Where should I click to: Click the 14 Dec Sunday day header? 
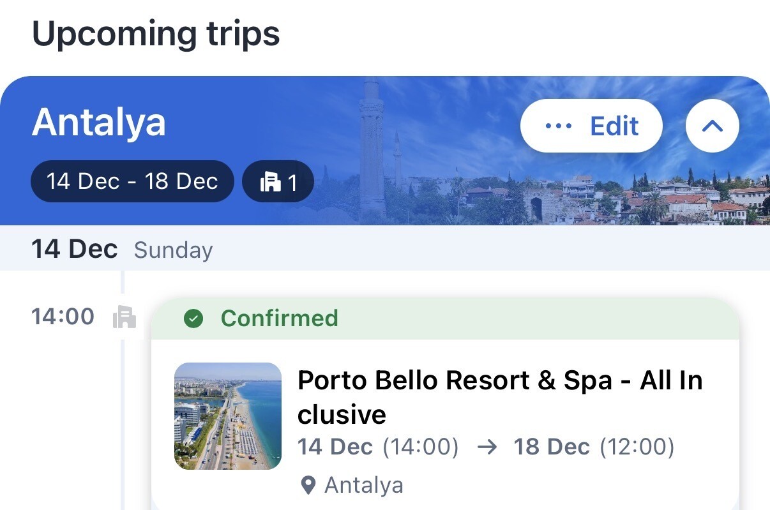tap(122, 249)
